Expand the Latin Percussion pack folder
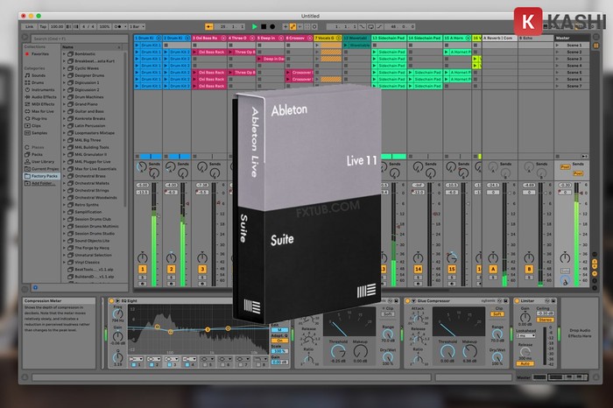The image size is (613, 408). click(x=65, y=126)
